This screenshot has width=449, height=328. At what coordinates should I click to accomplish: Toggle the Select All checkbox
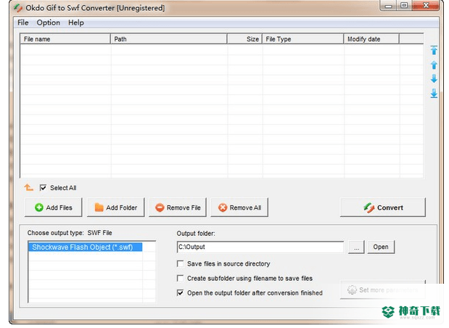43,188
